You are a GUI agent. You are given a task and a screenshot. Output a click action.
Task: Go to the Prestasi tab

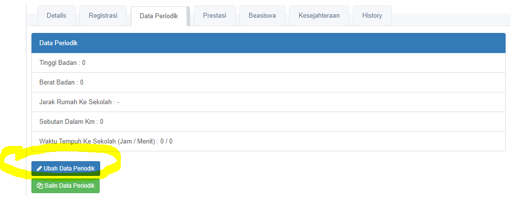215,15
